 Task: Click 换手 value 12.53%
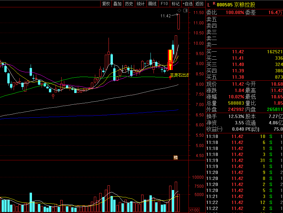click(x=236, y=117)
